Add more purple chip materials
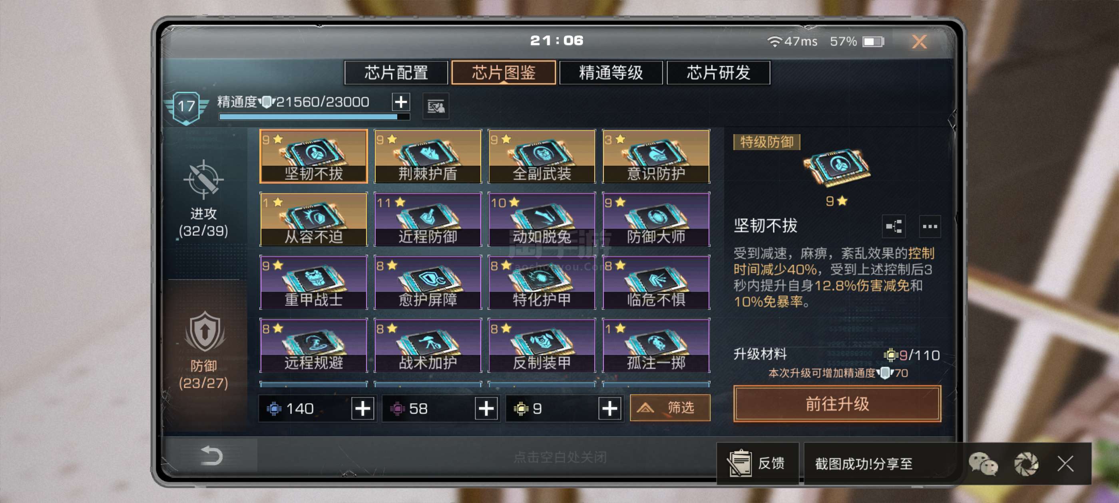1119x503 pixels. pos(486,408)
